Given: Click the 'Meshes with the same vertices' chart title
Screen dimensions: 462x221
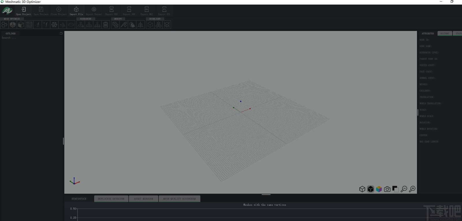Looking at the screenshot, I should pyautogui.click(x=264, y=205).
